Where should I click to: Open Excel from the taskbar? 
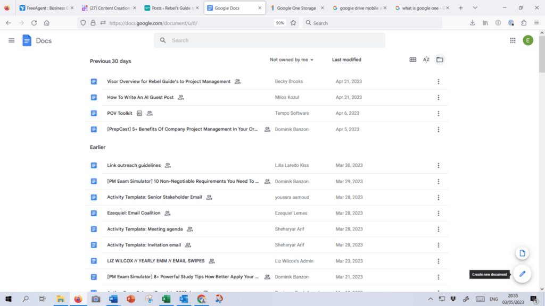[x=166, y=299]
